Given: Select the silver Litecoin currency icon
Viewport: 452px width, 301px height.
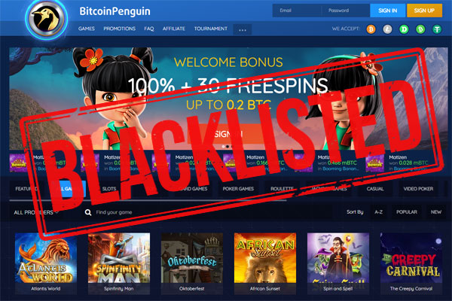Looking at the screenshot, I should coord(387,29).
